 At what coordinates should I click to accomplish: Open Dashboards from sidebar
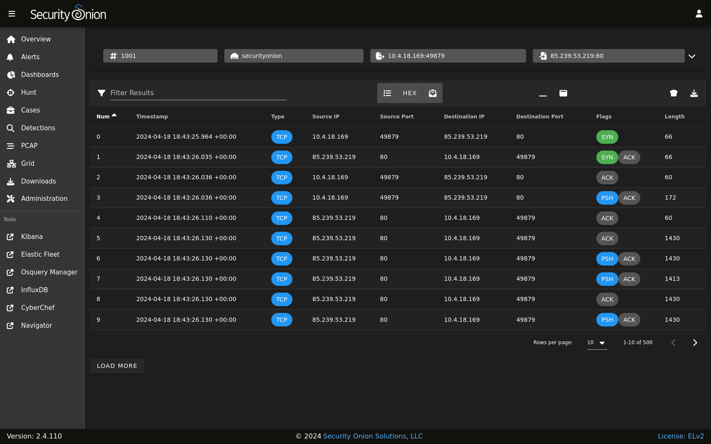point(42,75)
